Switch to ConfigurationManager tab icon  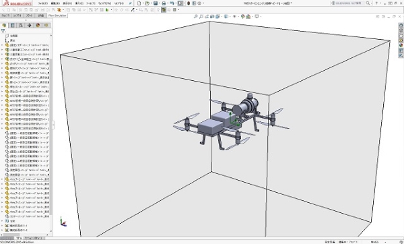point(21,26)
